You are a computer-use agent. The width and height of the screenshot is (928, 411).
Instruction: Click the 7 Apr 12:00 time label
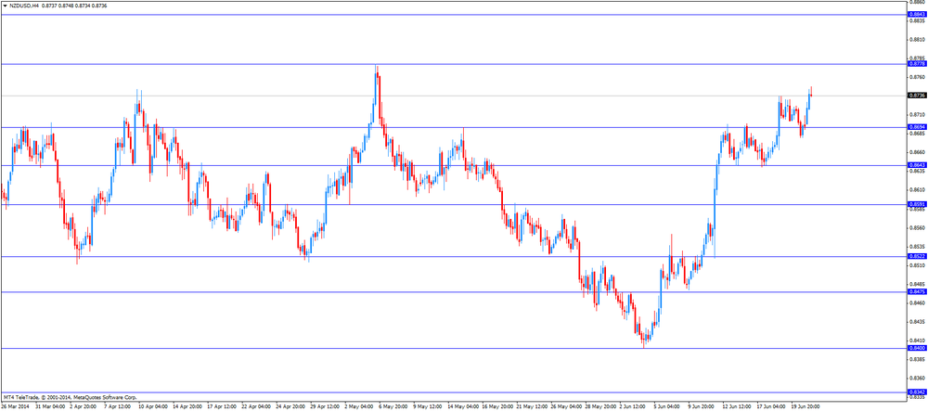coord(118,407)
